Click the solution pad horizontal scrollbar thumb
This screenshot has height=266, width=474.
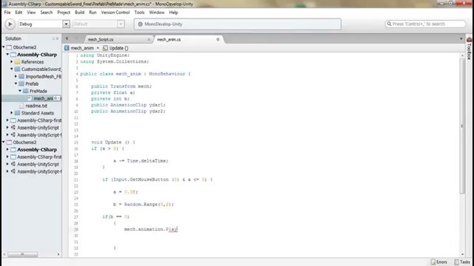(x=23, y=254)
